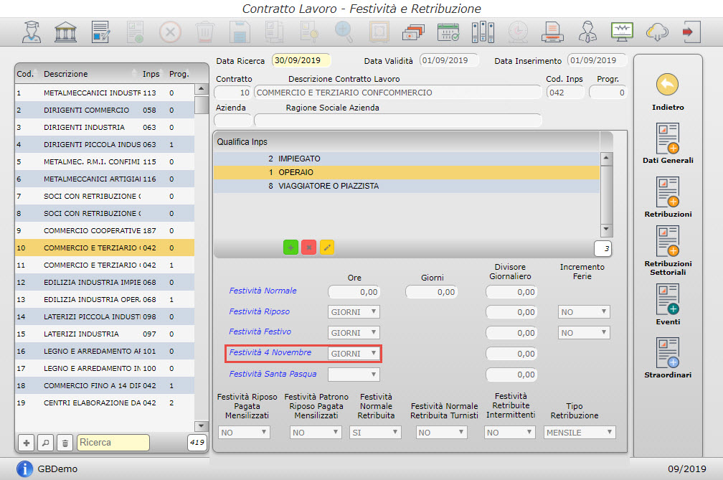Click the Festività Santa Pasqua link
Screen dimensions: 723x480
click(273, 374)
